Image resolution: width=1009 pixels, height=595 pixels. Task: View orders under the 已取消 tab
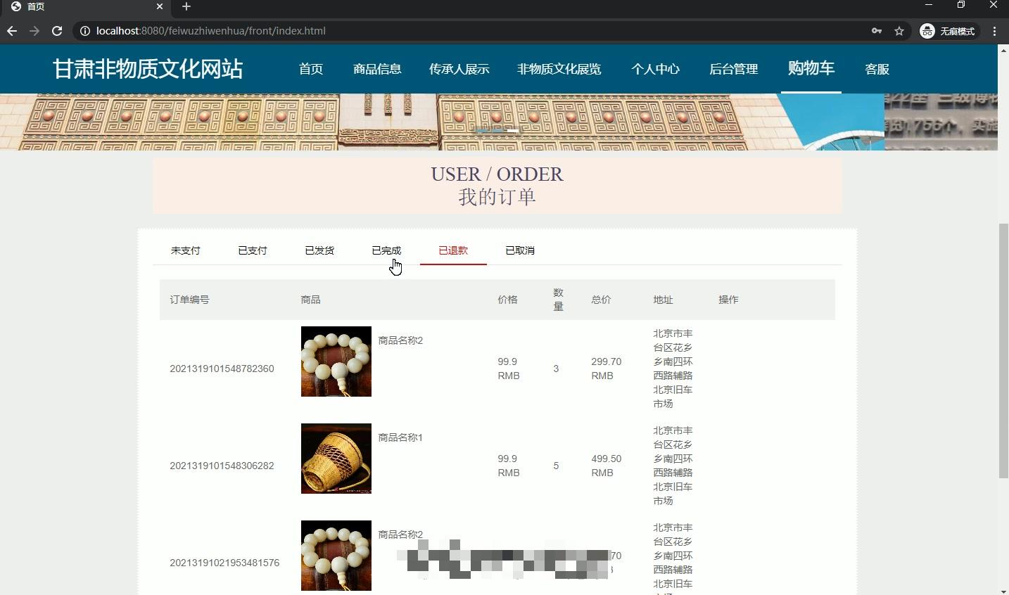point(519,250)
